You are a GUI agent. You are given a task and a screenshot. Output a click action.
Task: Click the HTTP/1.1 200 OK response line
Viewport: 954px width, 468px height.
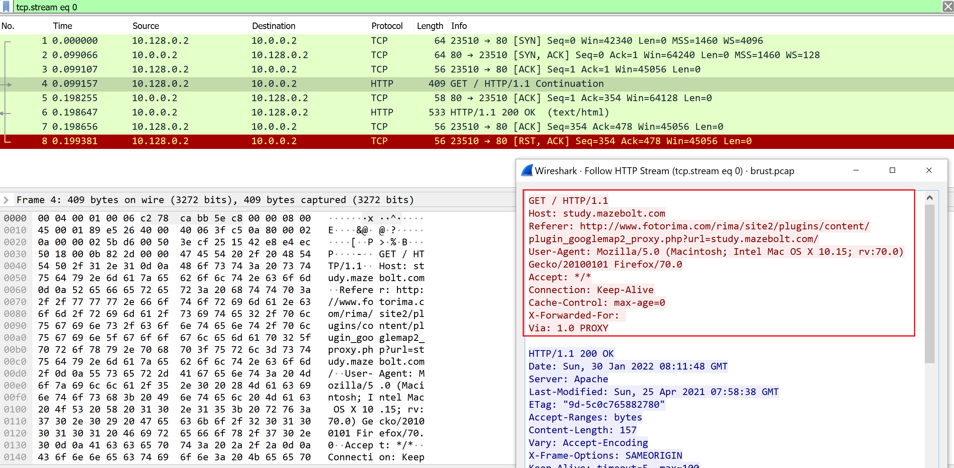click(x=571, y=354)
